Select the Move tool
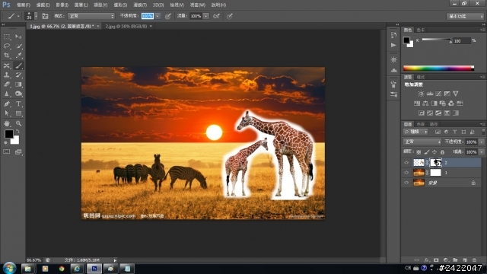This screenshot has height=274, width=487. (x=18, y=37)
